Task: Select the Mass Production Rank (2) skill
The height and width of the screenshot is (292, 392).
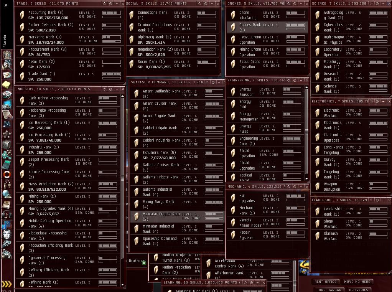Action: tap(68, 186)
